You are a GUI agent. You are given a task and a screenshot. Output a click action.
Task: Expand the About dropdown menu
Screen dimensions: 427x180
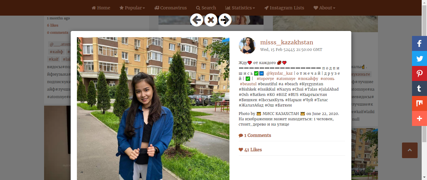[324, 8]
